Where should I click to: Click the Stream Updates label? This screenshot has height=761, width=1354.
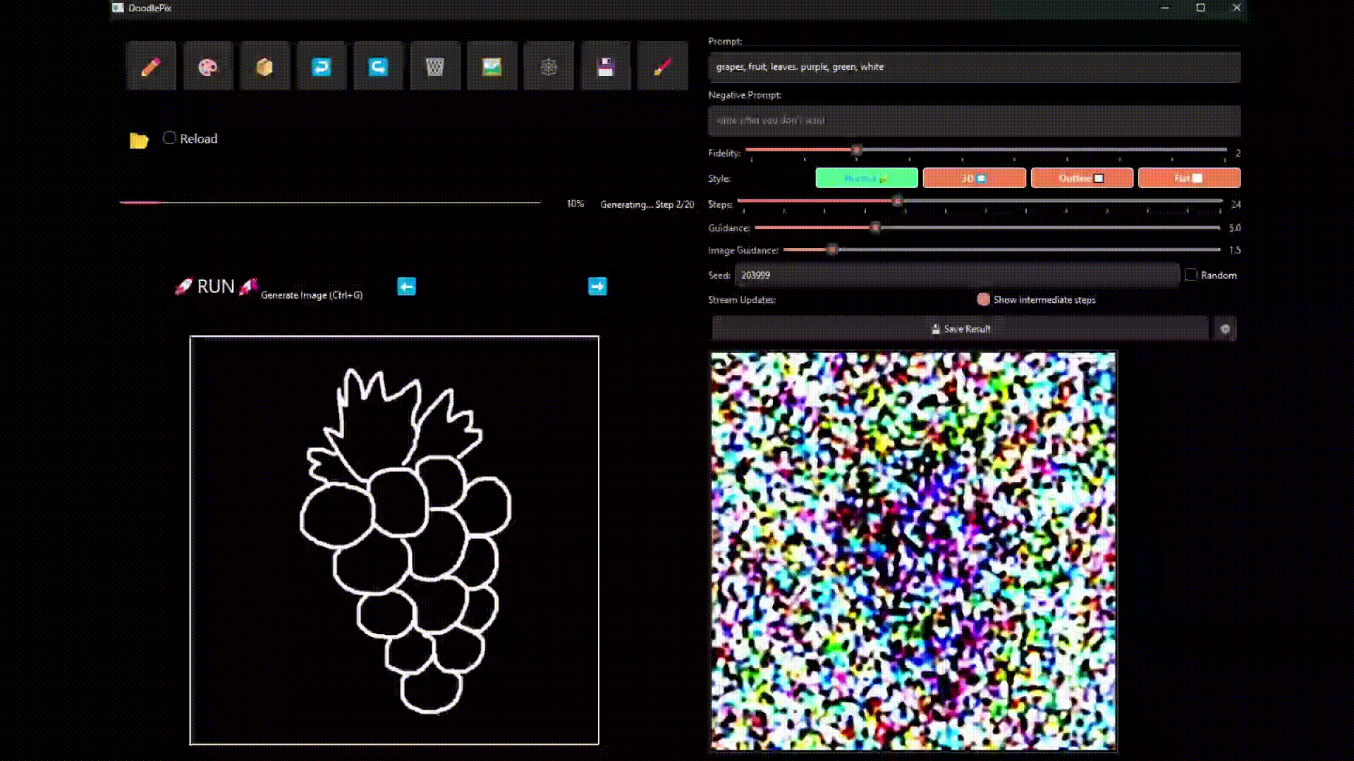(x=742, y=299)
